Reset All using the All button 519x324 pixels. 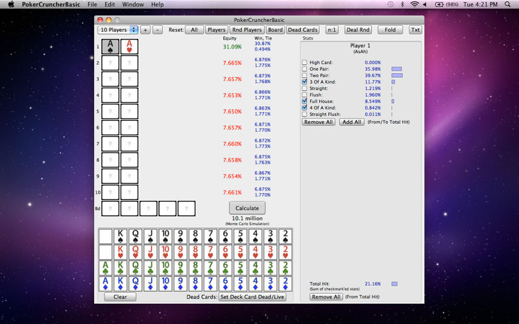tap(194, 30)
